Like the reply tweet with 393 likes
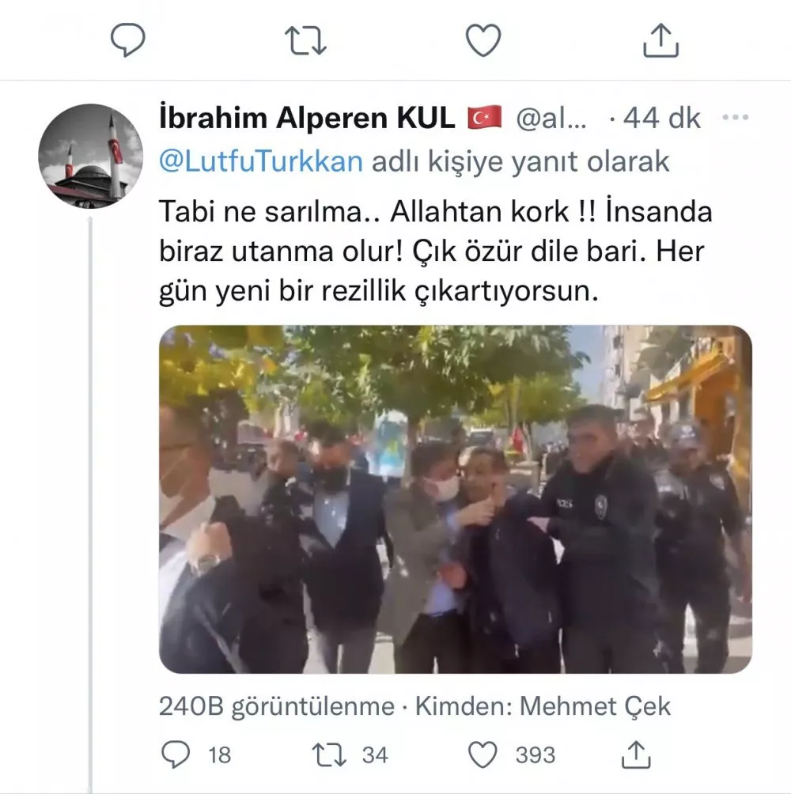The image size is (791, 794). [x=483, y=755]
